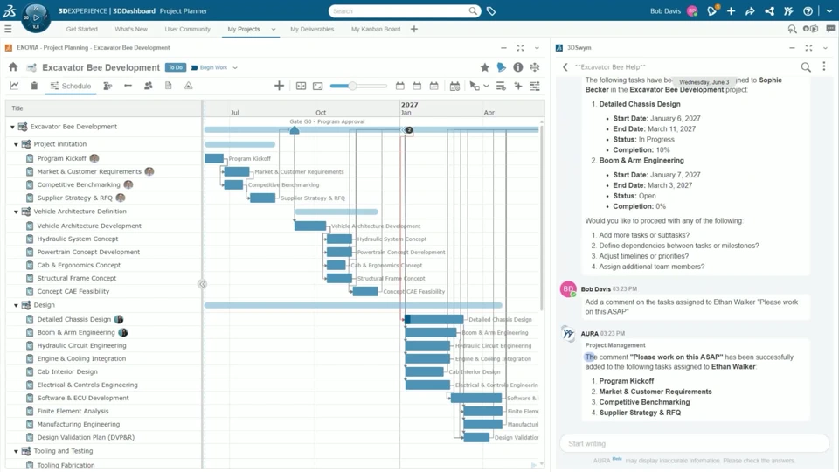Click the help question mark icon
Viewport: 839px width, 472px height.
pos(808,10)
